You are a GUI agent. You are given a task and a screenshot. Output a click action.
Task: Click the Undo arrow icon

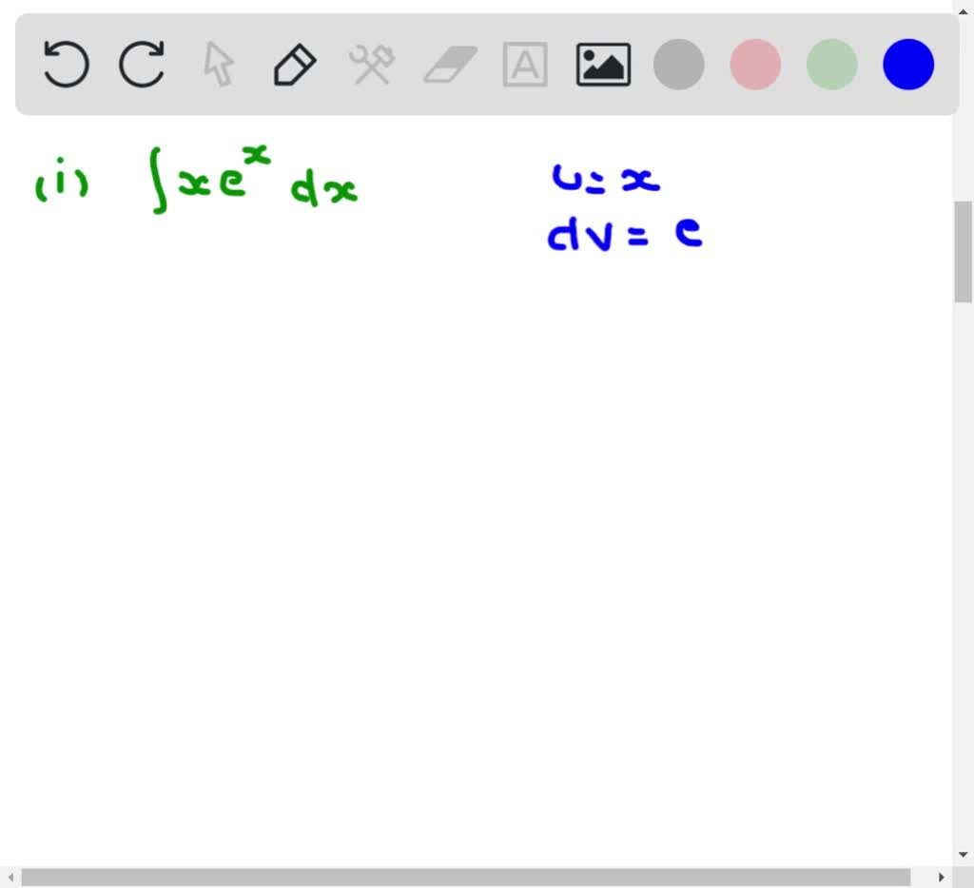[x=65, y=65]
